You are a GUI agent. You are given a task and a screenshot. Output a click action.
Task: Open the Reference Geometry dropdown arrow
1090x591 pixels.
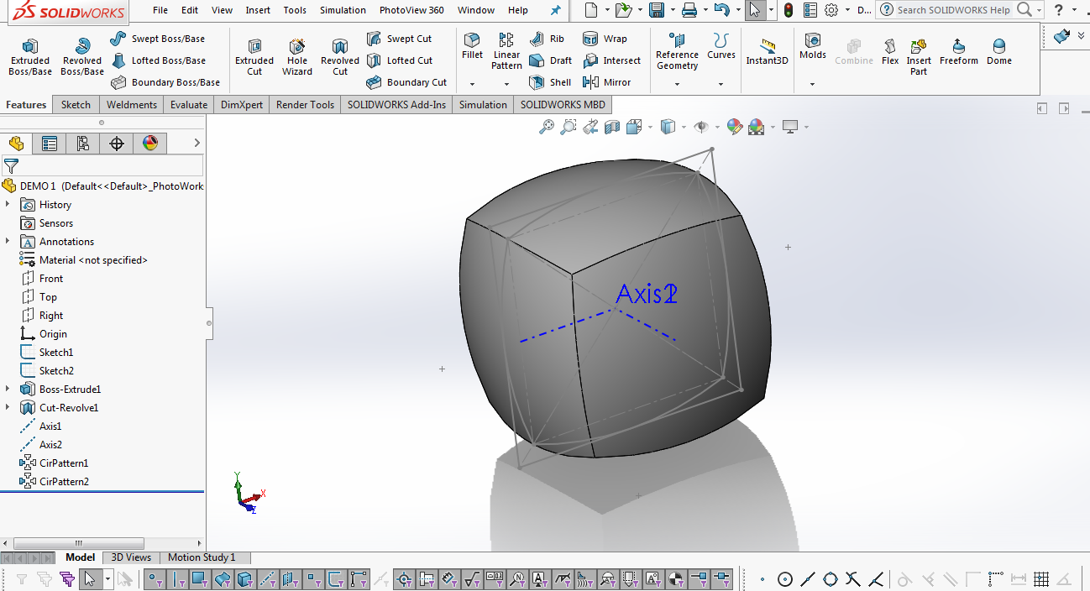tap(677, 84)
